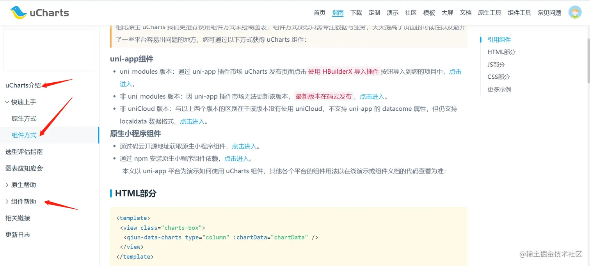The width and height of the screenshot is (590, 266).
Task: Jump to 引用组件 in outline
Action: 499,39
